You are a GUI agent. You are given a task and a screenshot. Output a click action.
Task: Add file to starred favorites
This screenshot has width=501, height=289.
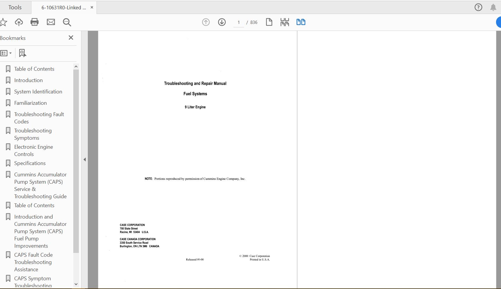[3, 22]
